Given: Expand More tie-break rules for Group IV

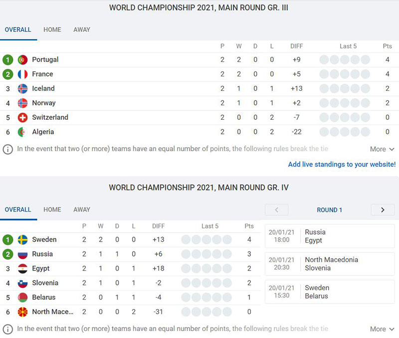Looking at the screenshot, I should [x=382, y=329].
